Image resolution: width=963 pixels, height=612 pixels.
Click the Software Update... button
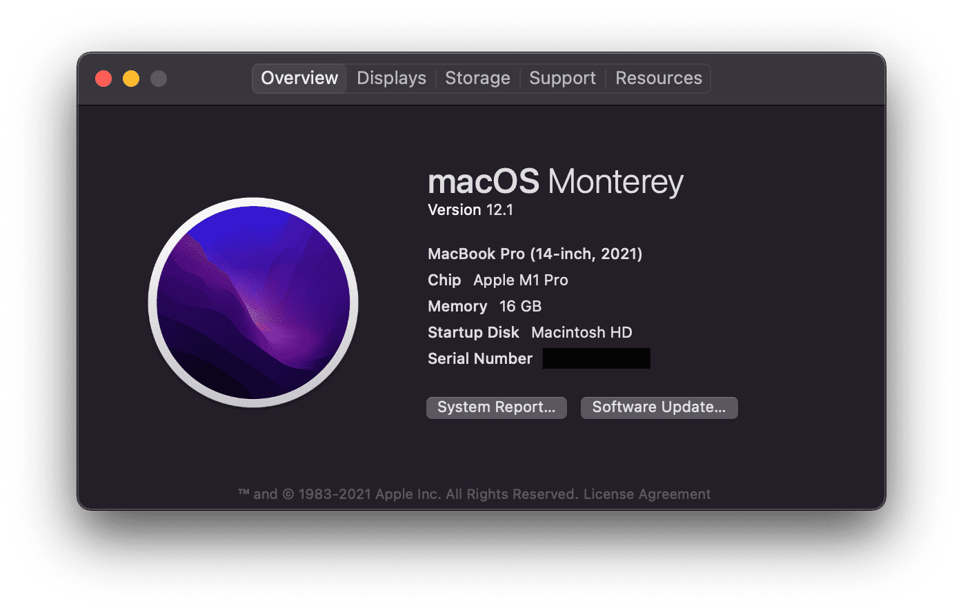659,407
